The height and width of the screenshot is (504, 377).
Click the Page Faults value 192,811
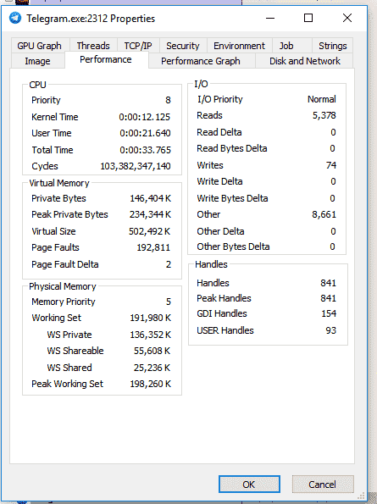tap(153, 247)
